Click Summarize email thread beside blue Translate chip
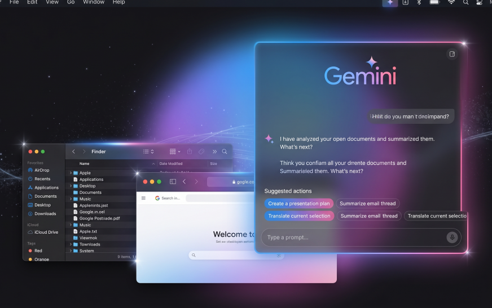The height and width of the screenshot is (308, 492). point(369,216)
